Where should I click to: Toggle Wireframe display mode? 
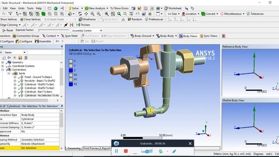87,19
